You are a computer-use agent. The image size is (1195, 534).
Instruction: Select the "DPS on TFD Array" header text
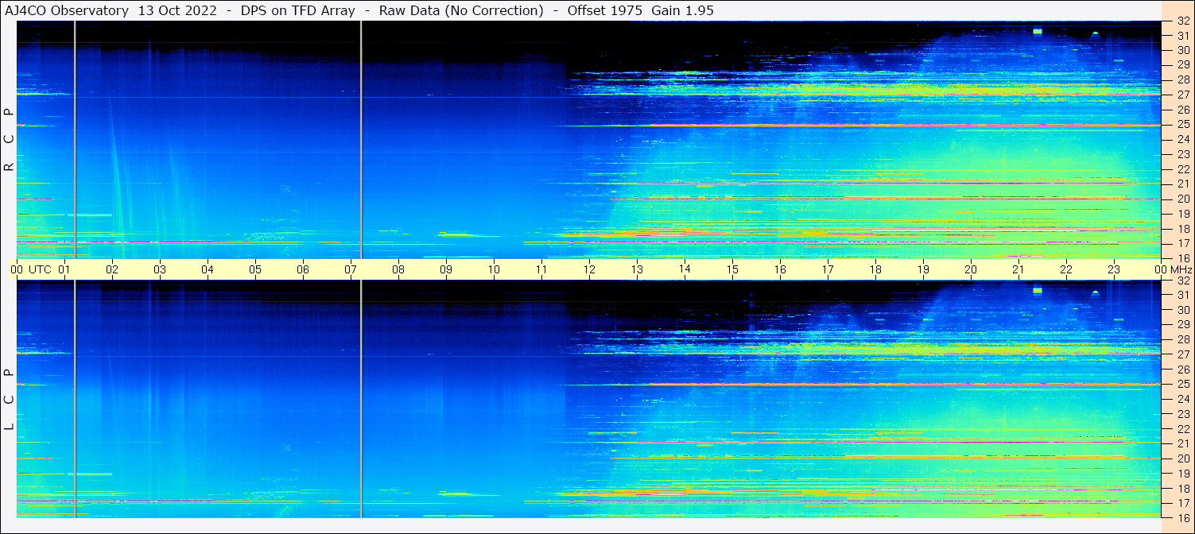(298, 10)
